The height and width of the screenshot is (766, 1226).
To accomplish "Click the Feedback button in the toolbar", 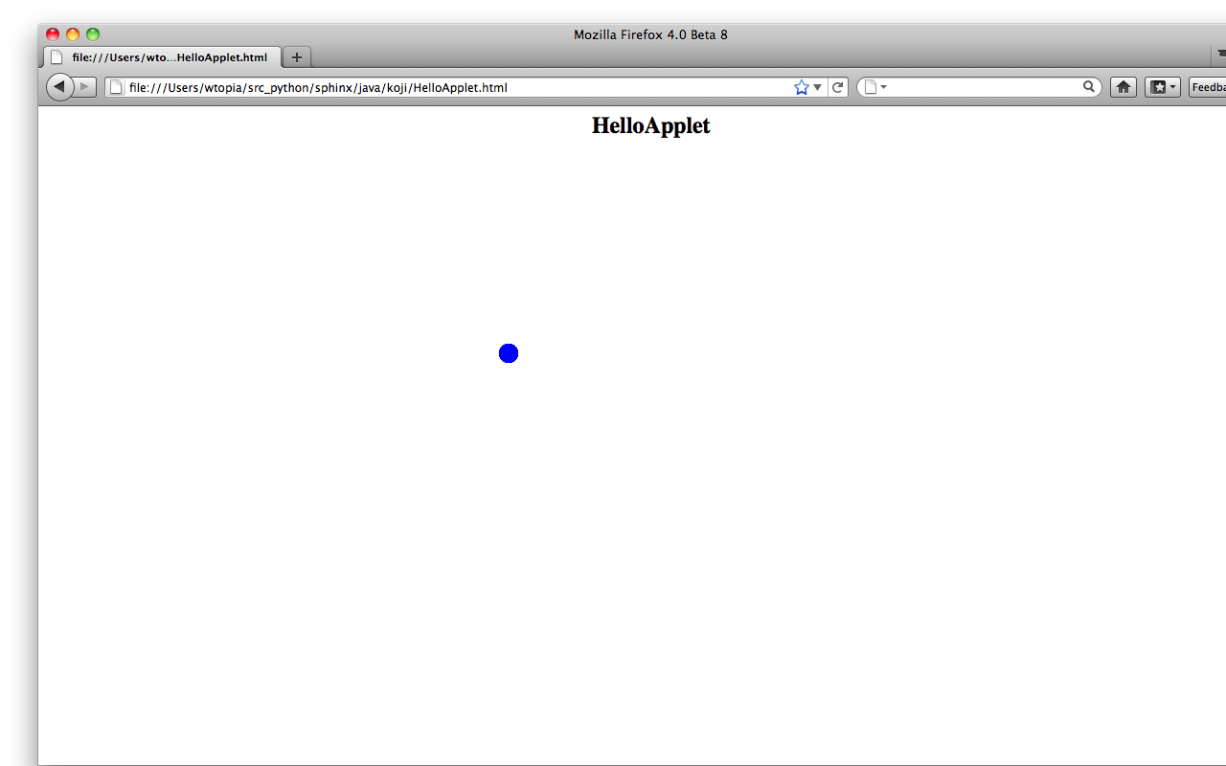I will pyautogui.click(x=1208, y=87).
